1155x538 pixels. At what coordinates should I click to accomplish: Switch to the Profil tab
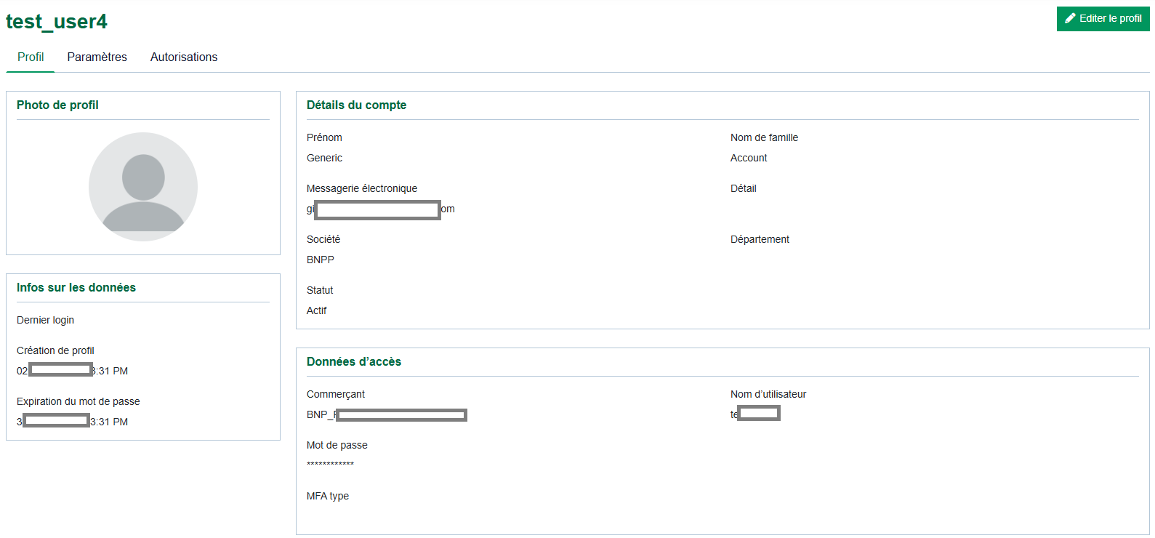coord(31,57)
